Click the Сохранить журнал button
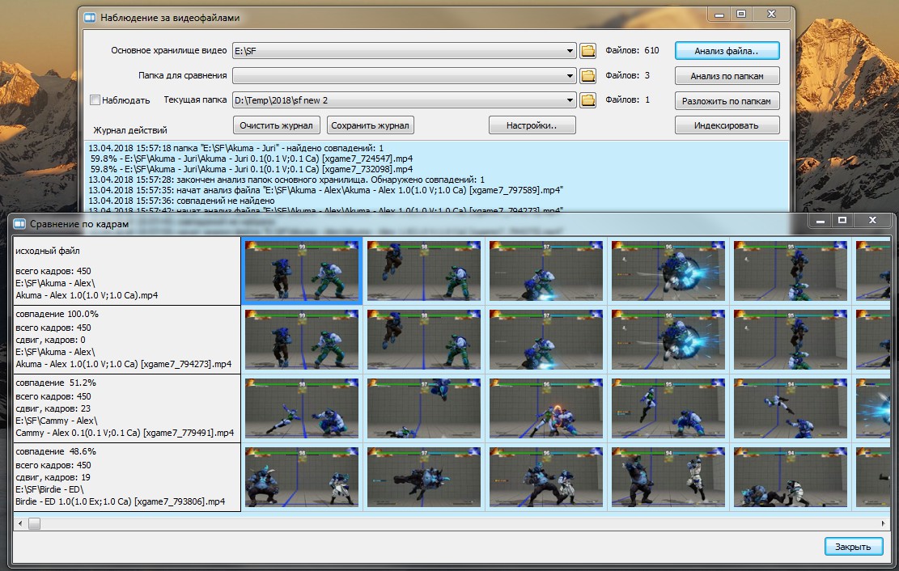The height and width of the screenshot is (571, 899). 370,125
